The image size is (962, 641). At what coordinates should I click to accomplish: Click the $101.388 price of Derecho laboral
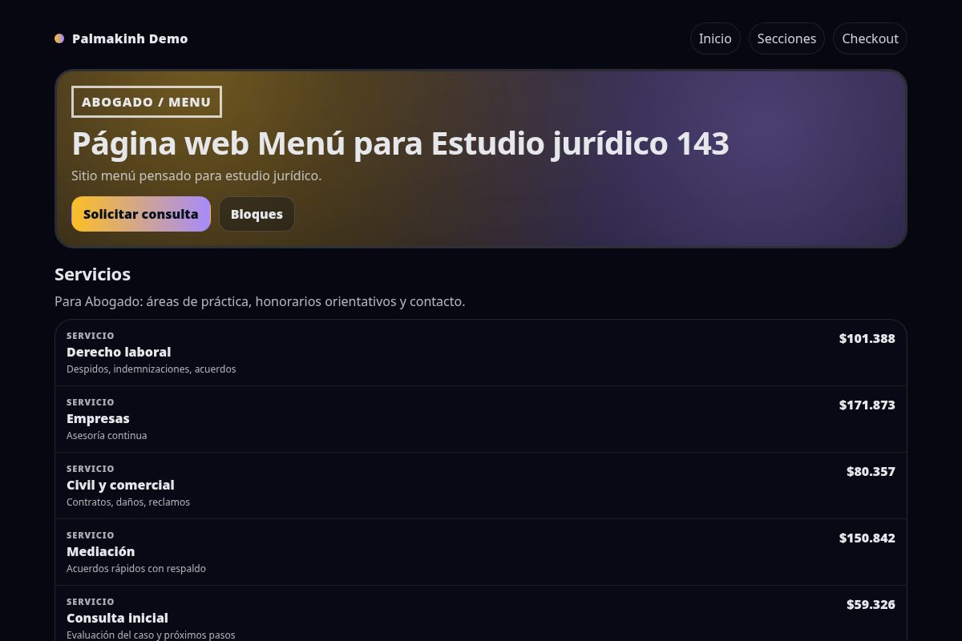point(867,338)
